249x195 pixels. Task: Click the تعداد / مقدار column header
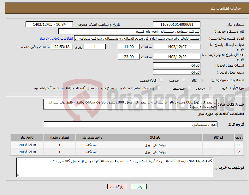pos(59,137)
